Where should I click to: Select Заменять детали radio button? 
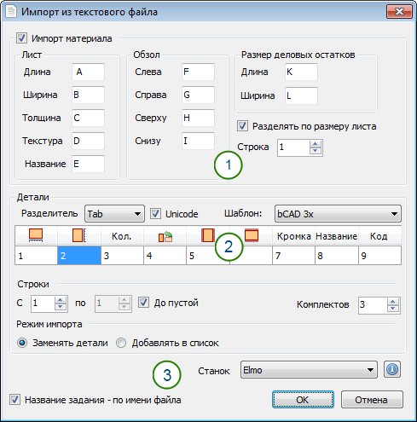(x=22, y=343)
